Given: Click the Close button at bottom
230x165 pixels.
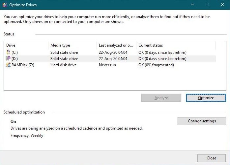Looking at the screenshot, I should [211, 158].
